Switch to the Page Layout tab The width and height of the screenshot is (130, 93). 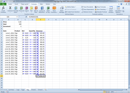click(x=25, y=4)
